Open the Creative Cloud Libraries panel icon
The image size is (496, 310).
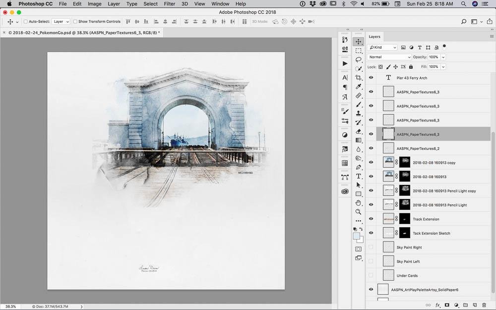[x=345, y=191]
